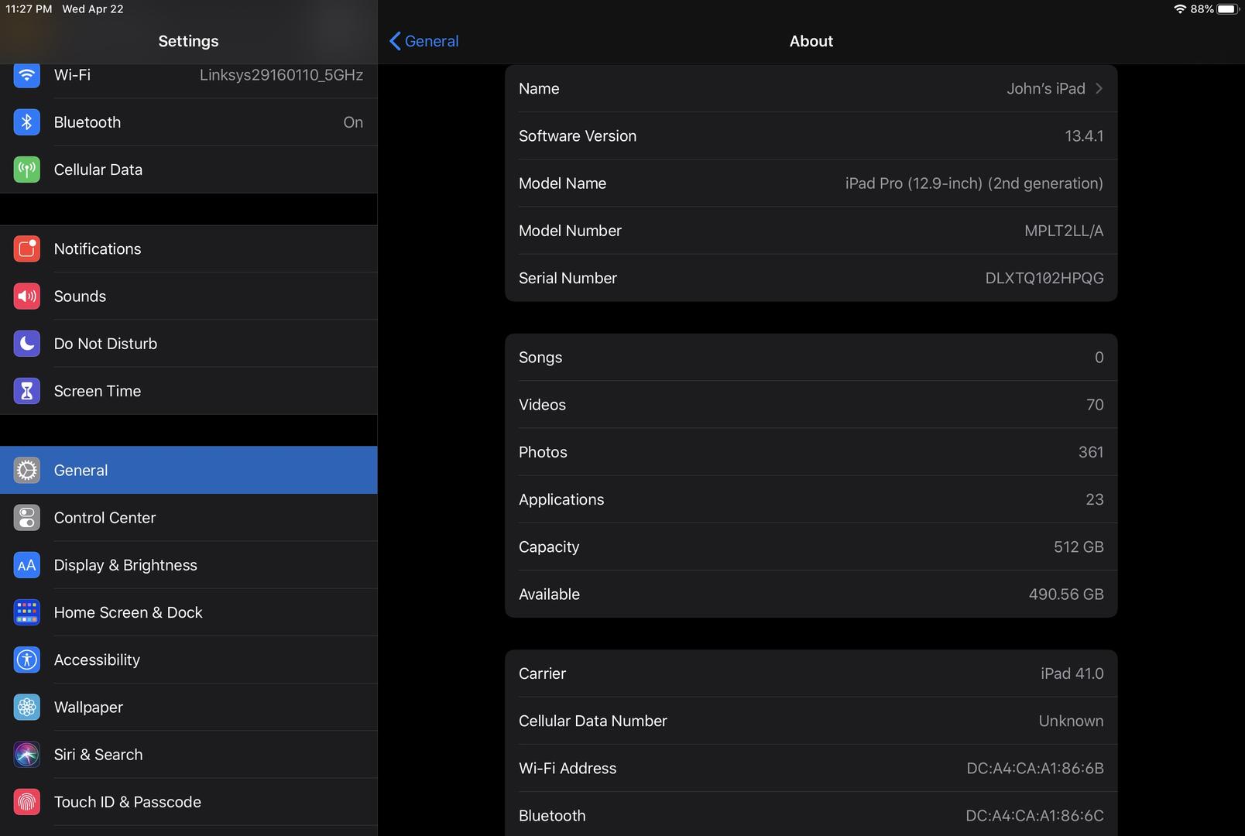
Task: Tap the Cellular Data antenna icon
Action: click(27, 170)
